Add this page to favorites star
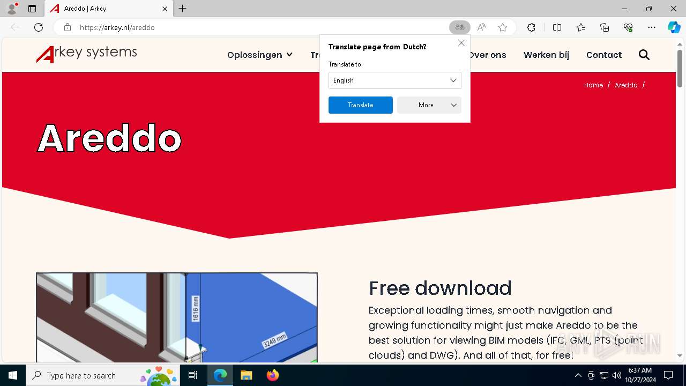686x386 pixels. click(x=503, y=27)
